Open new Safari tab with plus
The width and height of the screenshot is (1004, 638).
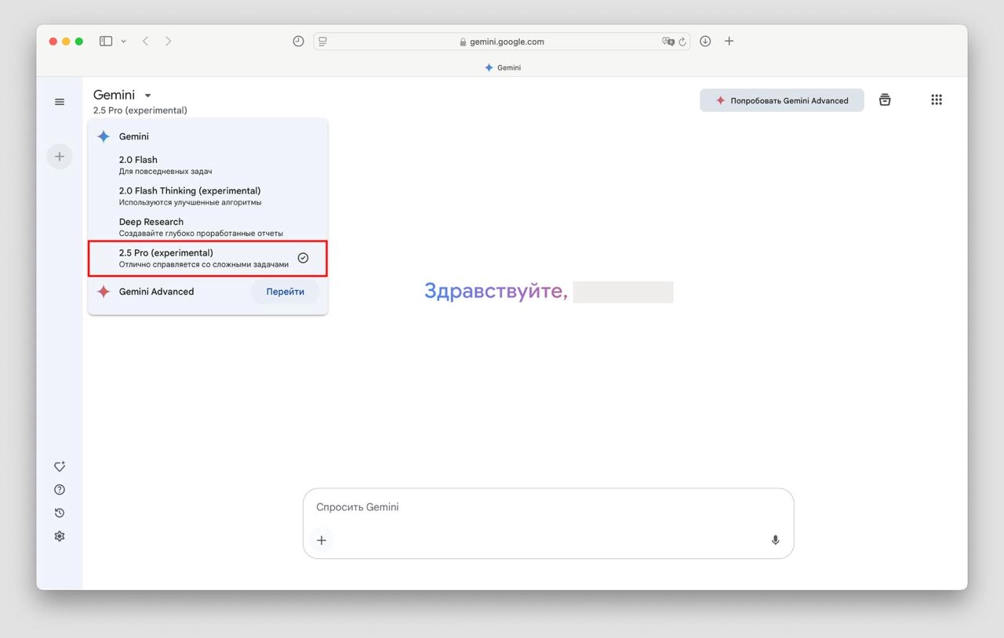[729, 42]
